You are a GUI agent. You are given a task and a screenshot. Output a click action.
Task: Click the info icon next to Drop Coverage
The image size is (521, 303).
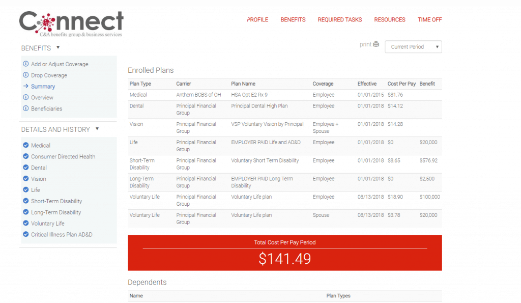click(25, 75)
